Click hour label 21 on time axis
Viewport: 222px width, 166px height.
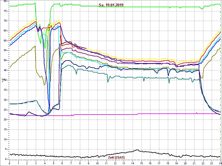coord(194,164)
